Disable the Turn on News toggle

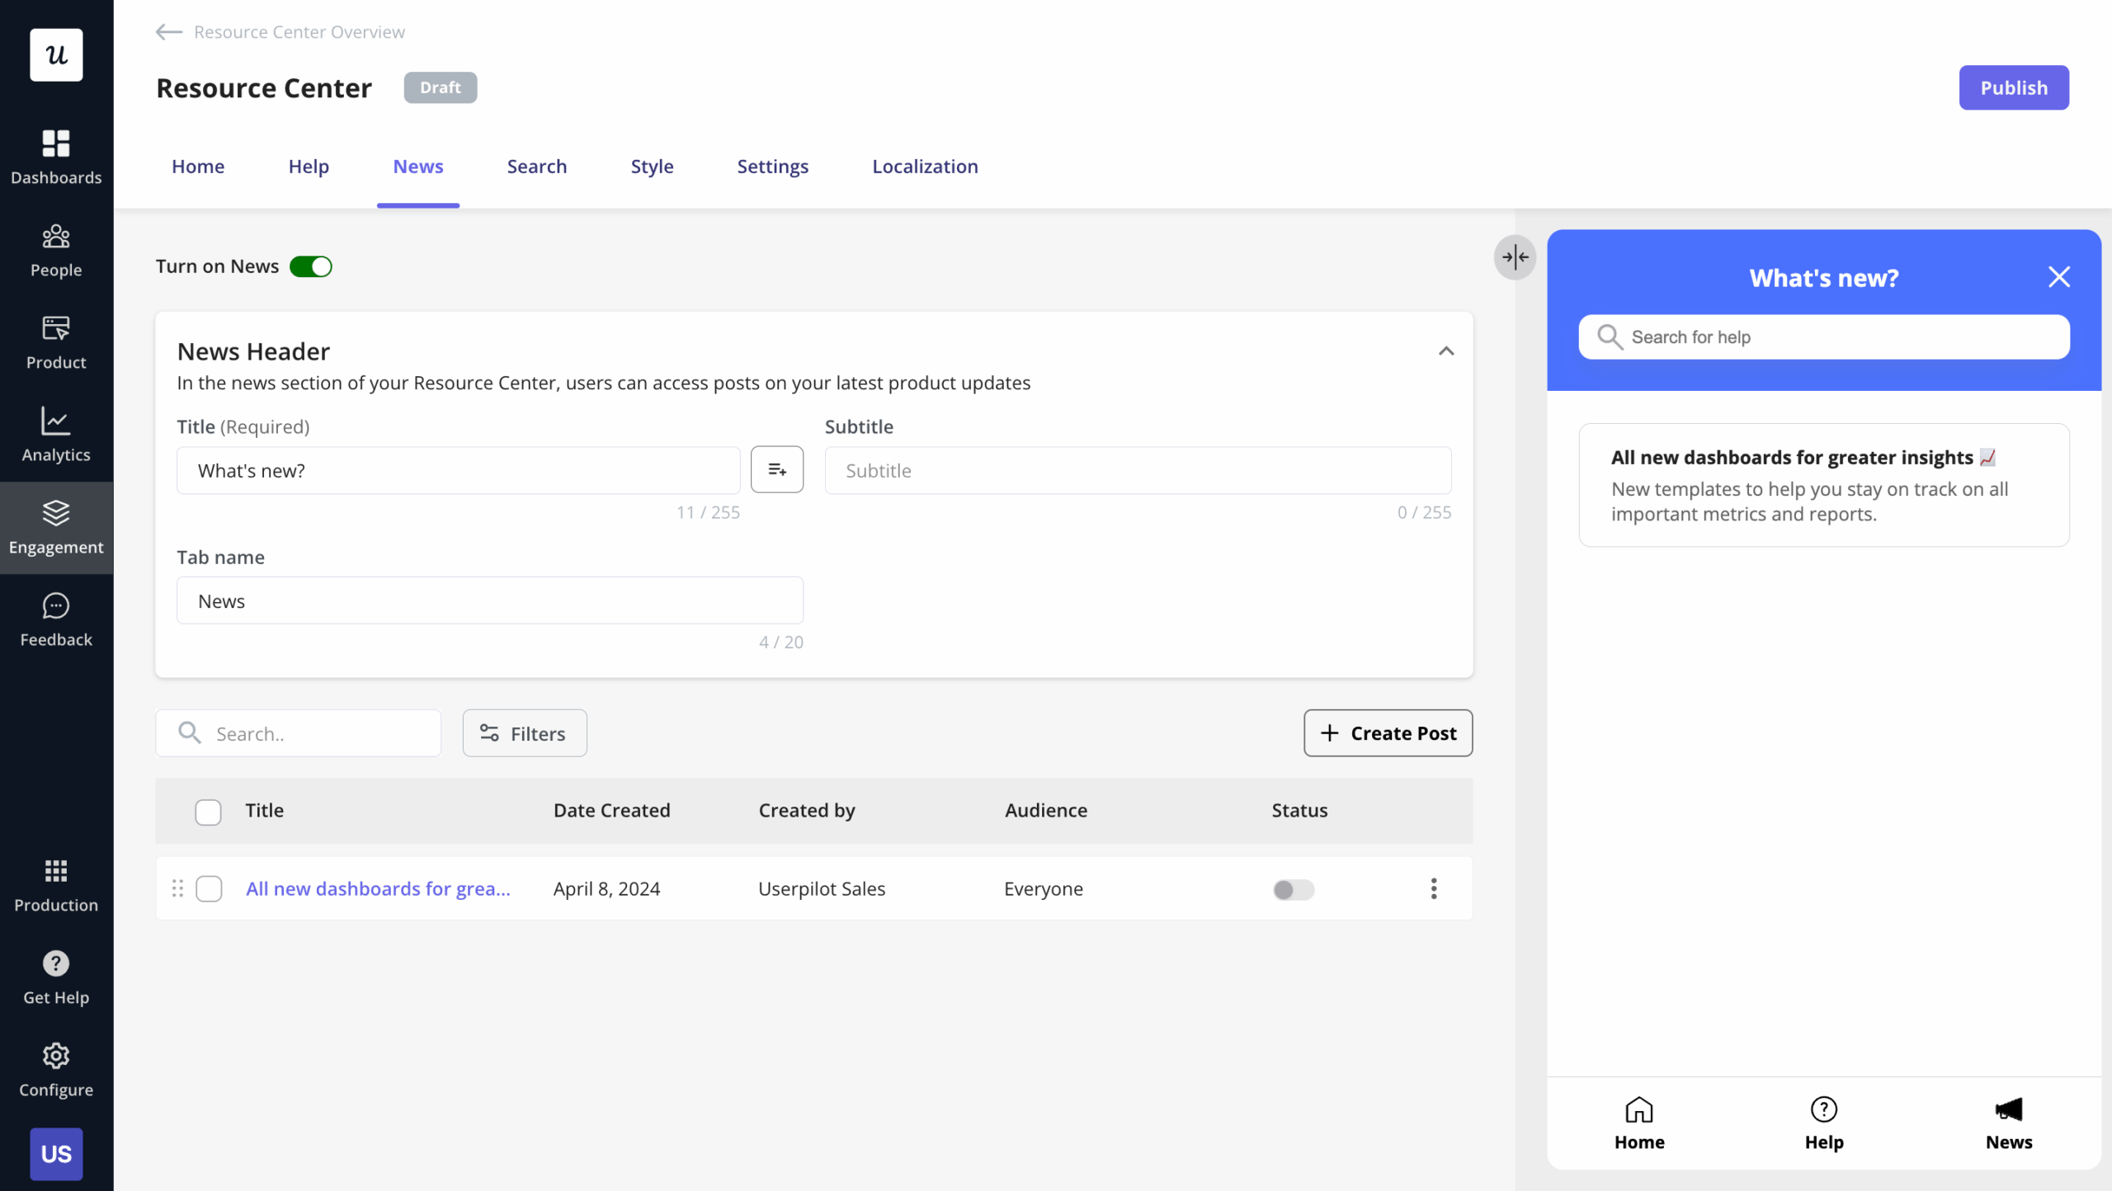(x=311, y=267)
